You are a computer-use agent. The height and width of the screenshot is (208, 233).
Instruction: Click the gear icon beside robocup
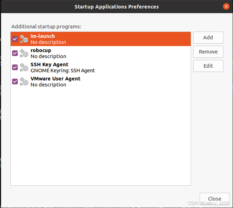24,53
